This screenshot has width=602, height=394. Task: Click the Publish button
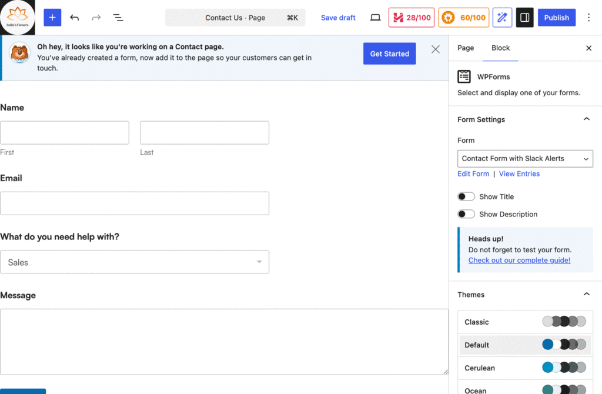pos(556,18)
